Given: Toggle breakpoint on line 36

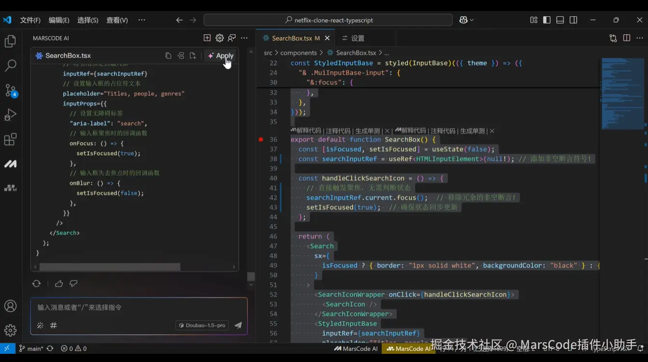Looking at the screenshot, I should pyautogui.click(x=261, y=139).
